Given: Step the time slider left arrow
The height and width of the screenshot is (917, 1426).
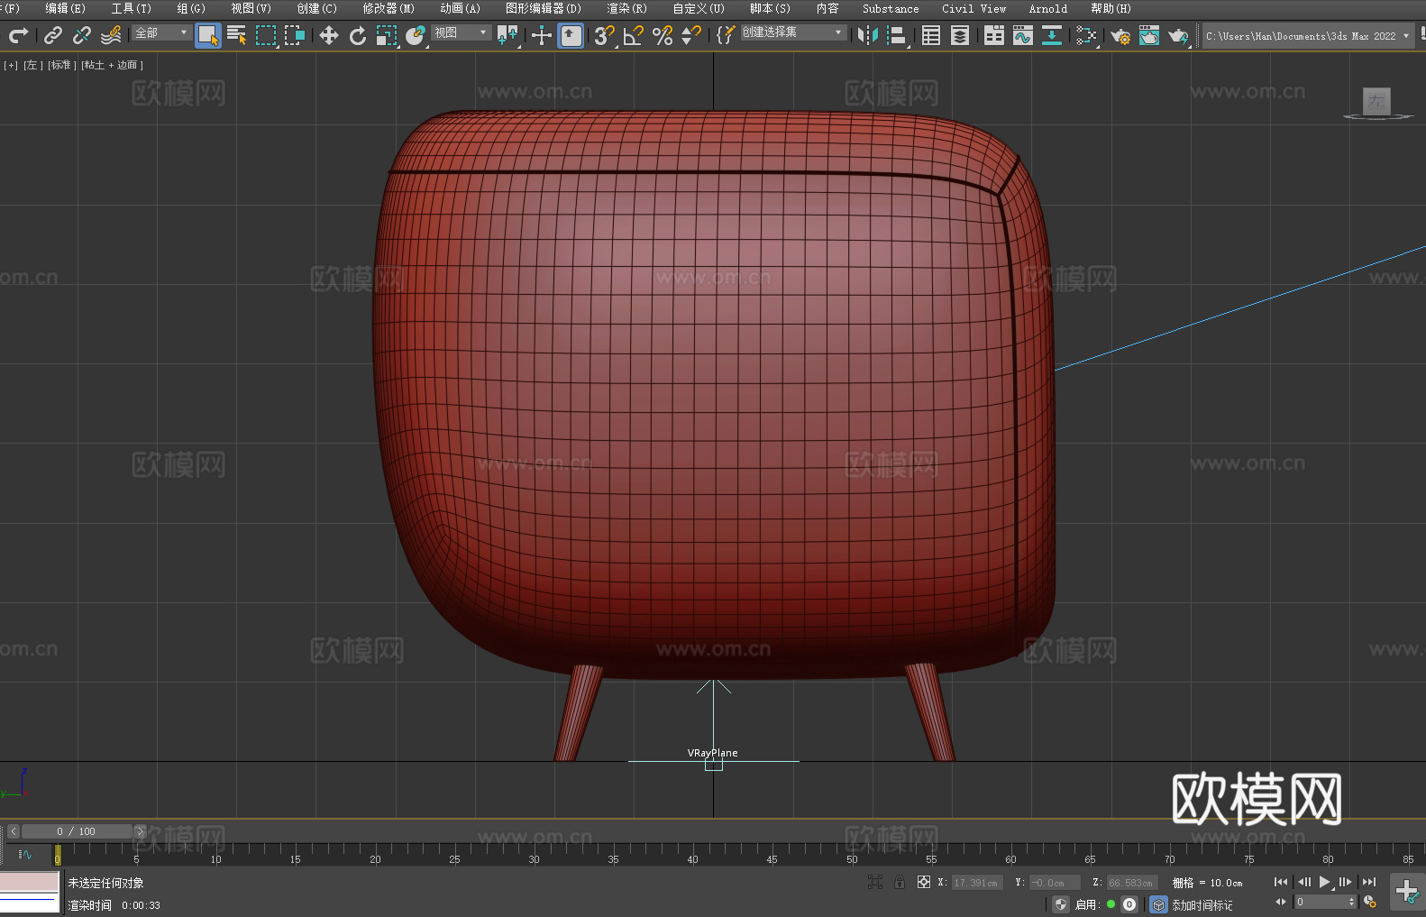Looking at the screenshot, I should pos(13,831).
